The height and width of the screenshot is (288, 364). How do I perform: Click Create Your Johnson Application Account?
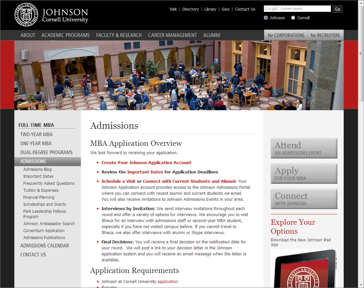(147, 163)
